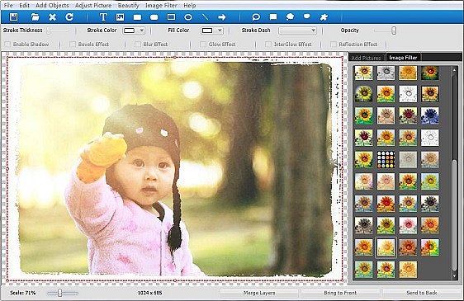The image size is (464, 301).
Task: Add a round speech bubble callout
Action: pos(256,17)
